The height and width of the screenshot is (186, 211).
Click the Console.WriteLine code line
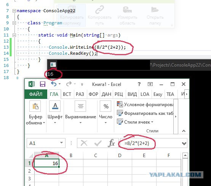87,47
